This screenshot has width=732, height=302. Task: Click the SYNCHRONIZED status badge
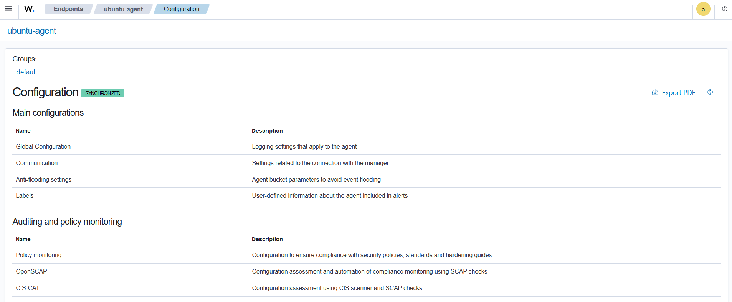point(102,93)
